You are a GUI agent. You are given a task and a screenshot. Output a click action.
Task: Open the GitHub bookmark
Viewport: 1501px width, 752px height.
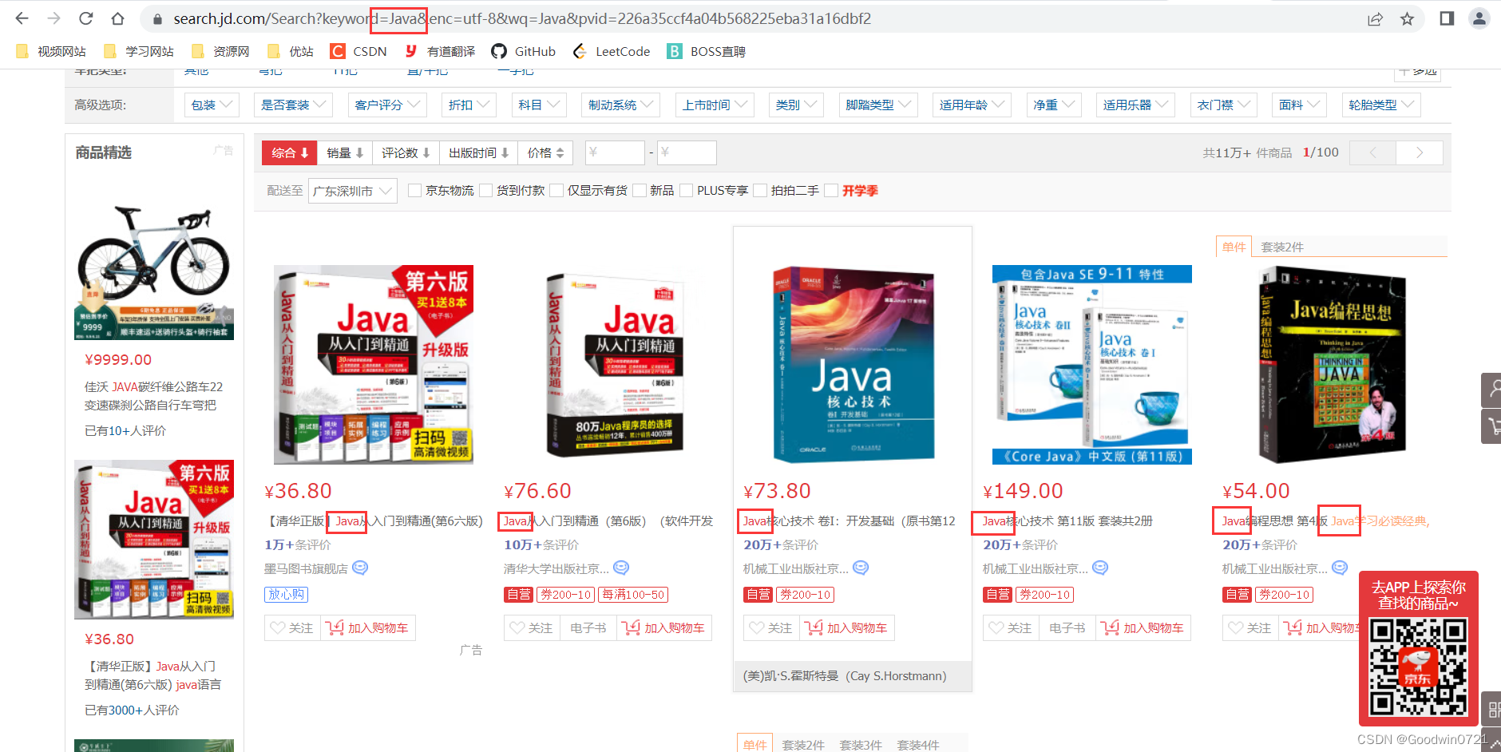(524, 51)
